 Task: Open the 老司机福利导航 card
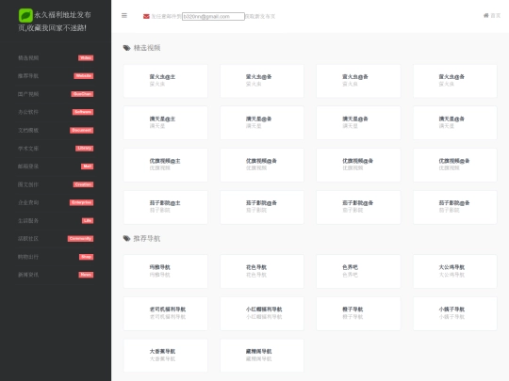pos(166,313)
